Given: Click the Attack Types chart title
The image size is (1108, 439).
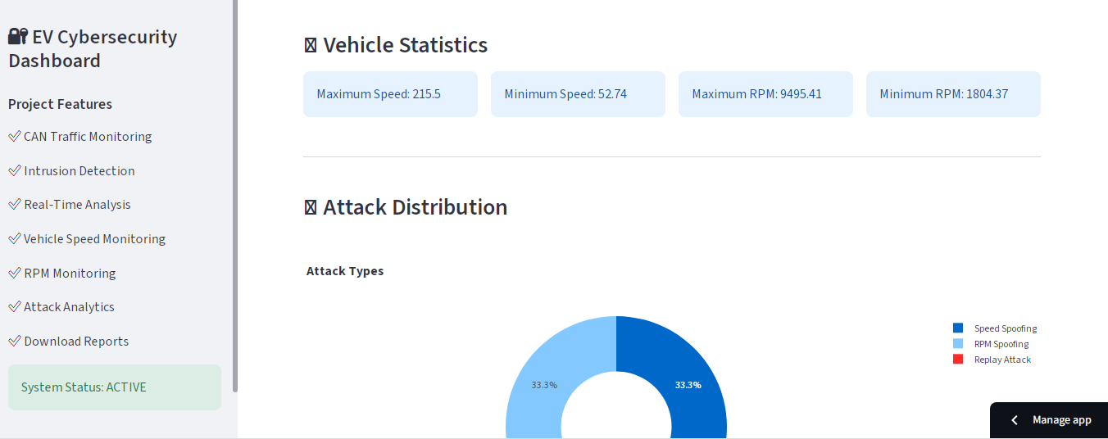Looking at the screenshot, I should [x=345, y=271].
